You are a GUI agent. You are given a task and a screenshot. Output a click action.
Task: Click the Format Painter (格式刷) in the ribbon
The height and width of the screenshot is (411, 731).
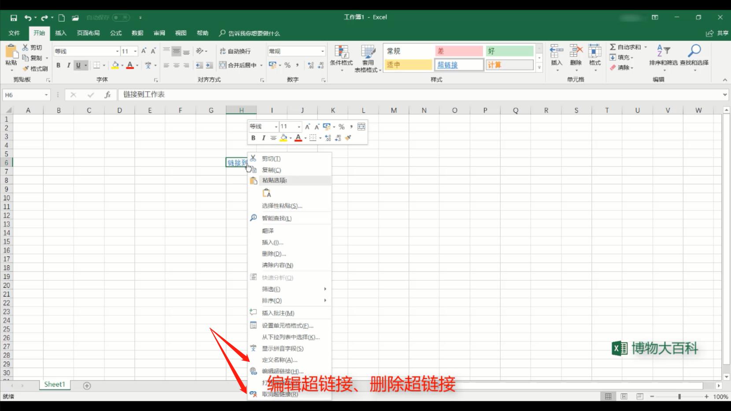click(35, 69)
